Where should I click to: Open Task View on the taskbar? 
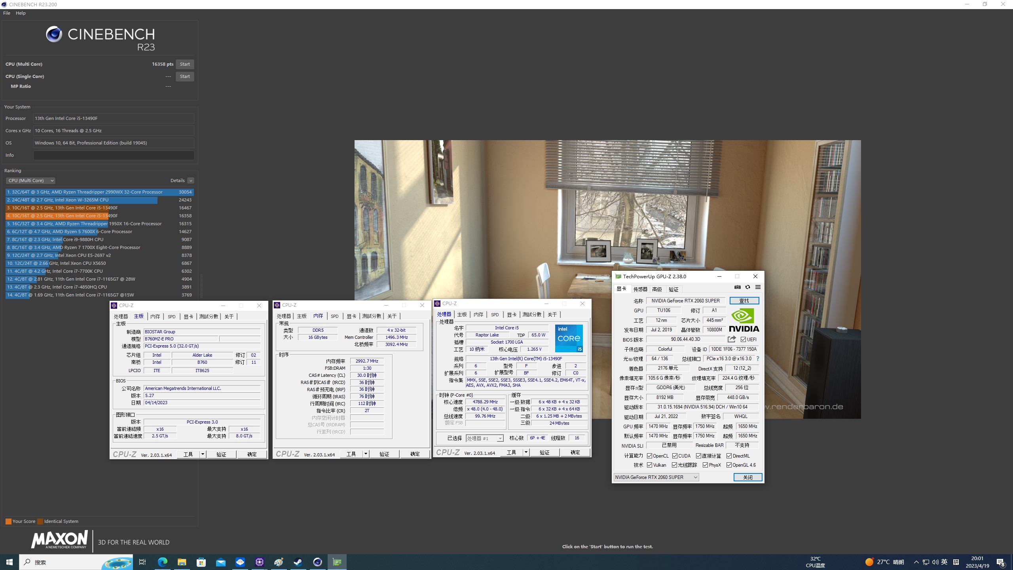142,562
